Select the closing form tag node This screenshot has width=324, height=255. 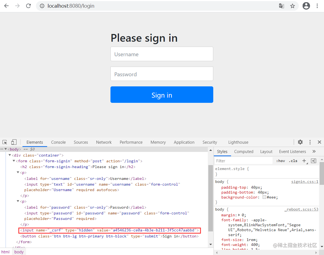coord(24,242)
